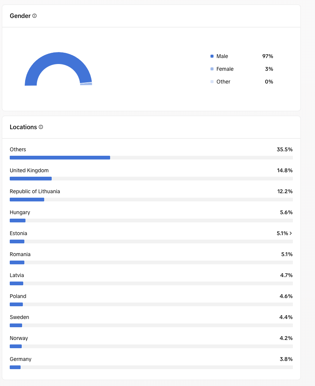Select the Others location bar
The width and height of the screenshot is (315, 386).
(x=151, y=158)
